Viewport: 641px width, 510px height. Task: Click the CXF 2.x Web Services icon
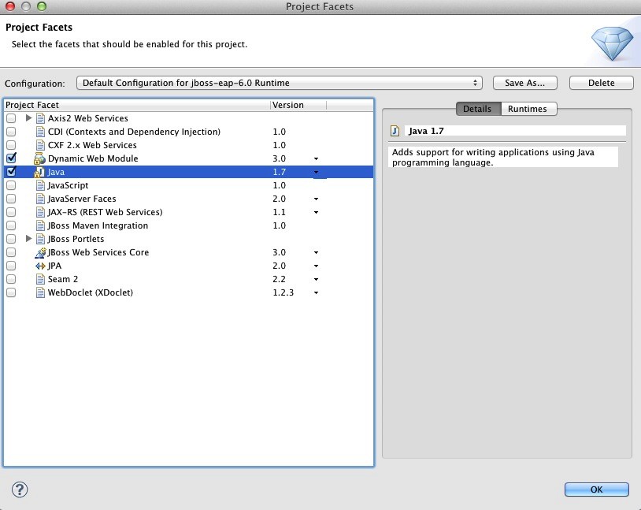[x=40, y=145]
